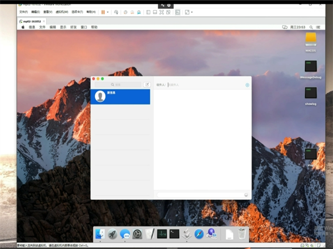Open Activity Monitor in the Dock
The image size is (333, 249).
click(162, 234)
